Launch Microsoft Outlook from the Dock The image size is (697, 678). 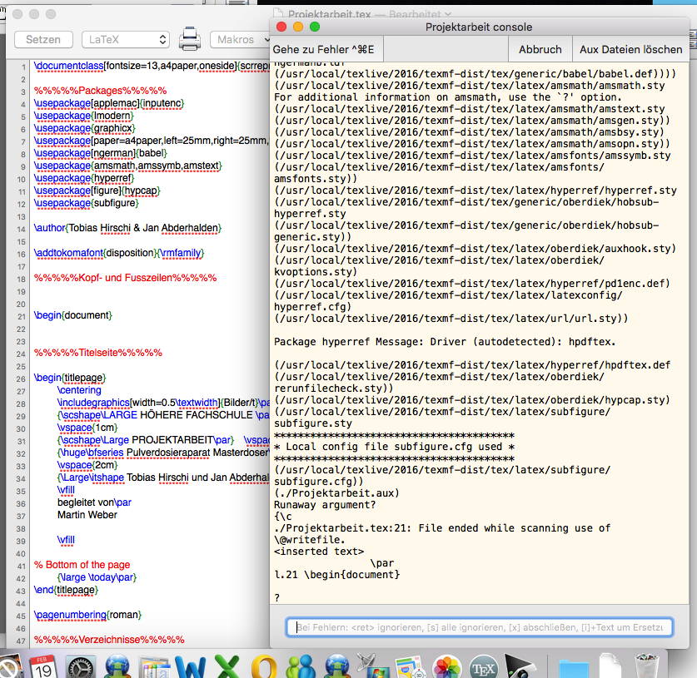[264, 666]
